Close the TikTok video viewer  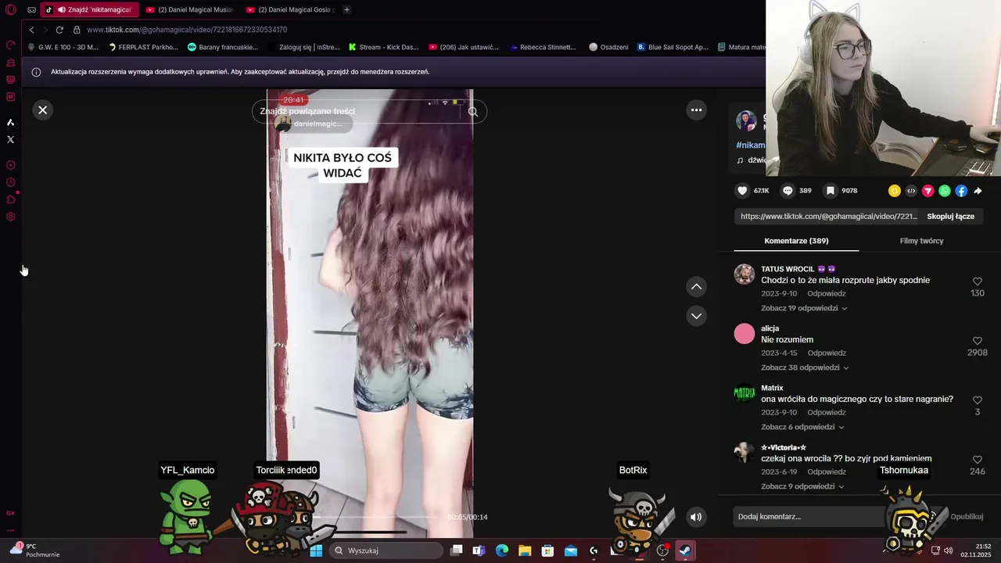point(43,110)
